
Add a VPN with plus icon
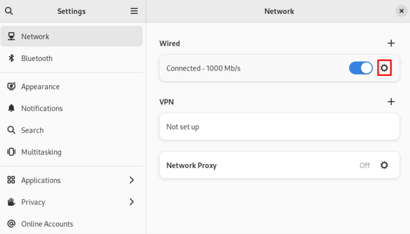(391, 102)
